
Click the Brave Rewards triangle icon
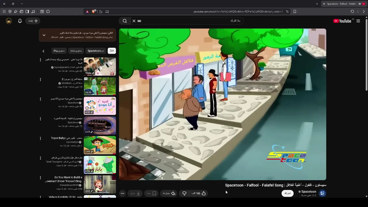[87, 11]
